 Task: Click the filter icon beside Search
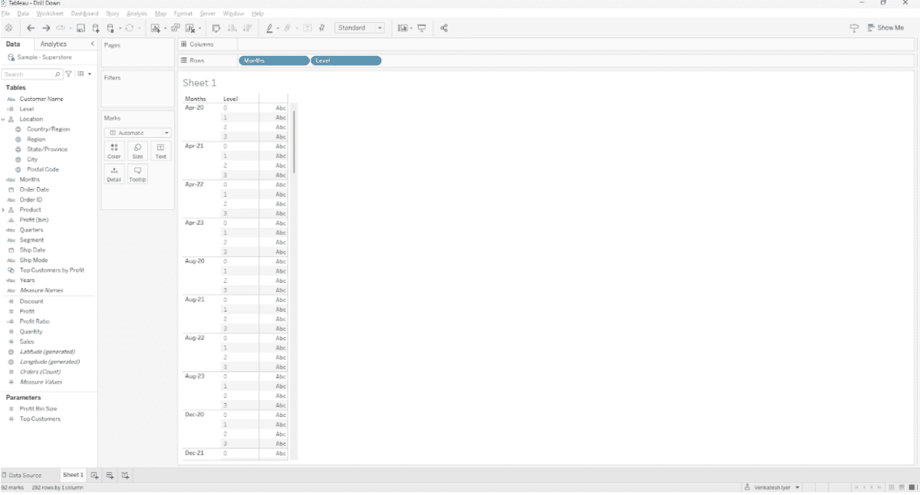69,74
